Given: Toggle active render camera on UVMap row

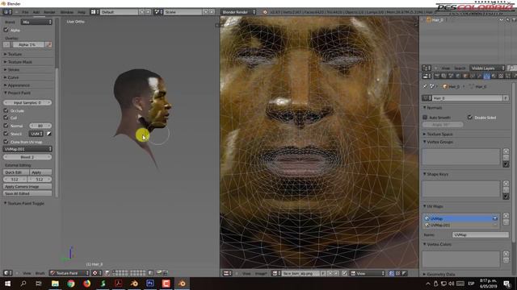Looking at the screenshot, I should pyautogui.click(x=495, y=218).
